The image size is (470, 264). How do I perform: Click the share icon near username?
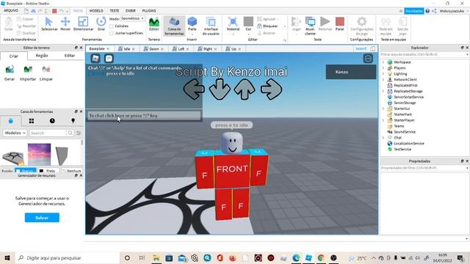click(x=434, y=11)
